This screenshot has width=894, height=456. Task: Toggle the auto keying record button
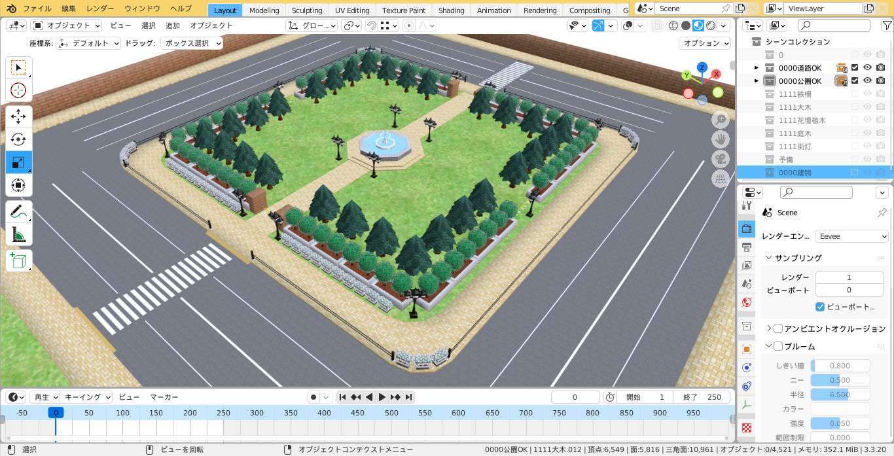pos(313,397)
